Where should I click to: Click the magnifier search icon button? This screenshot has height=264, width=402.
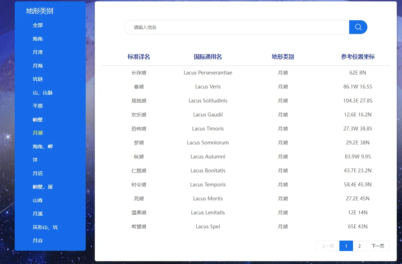pos(358,27)
